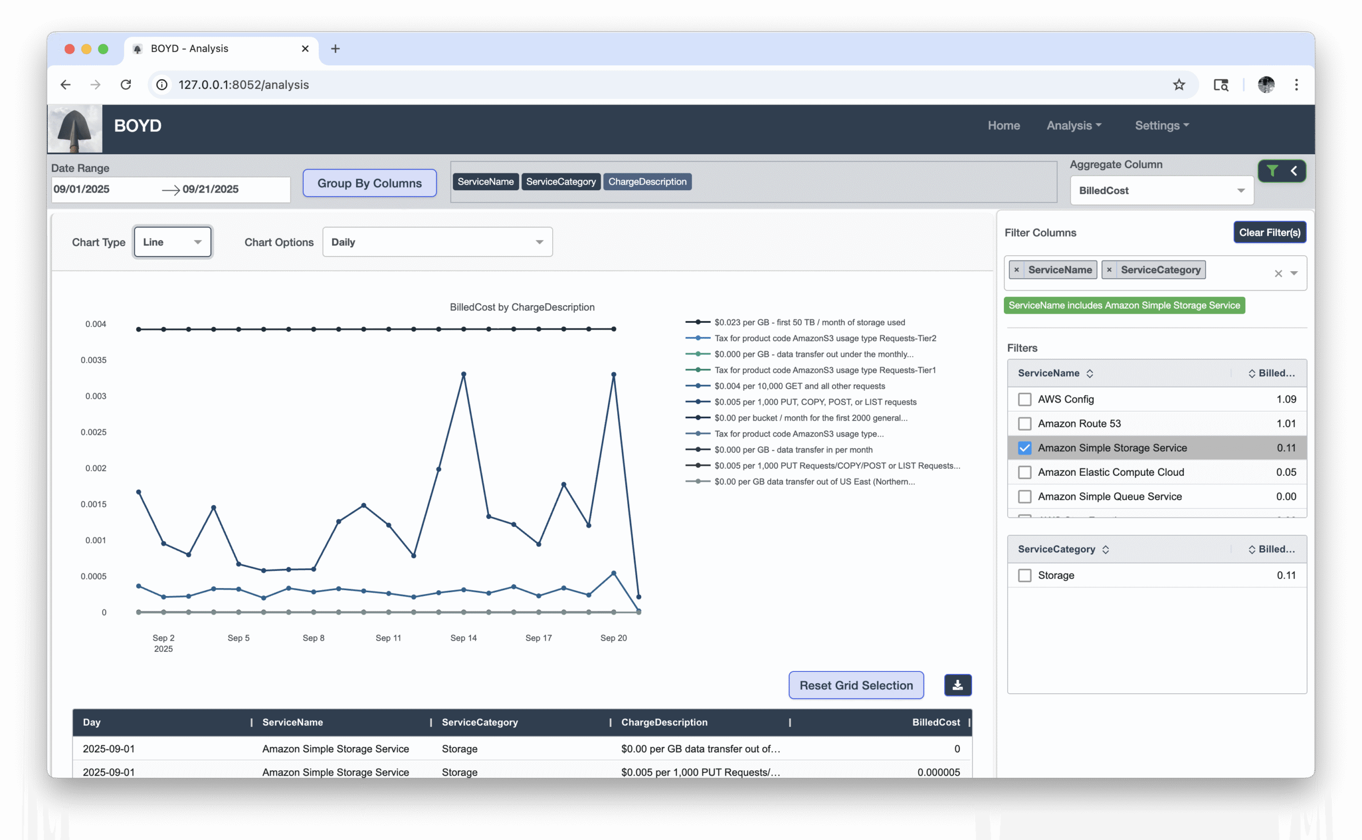Reload the page

[126, 85]
